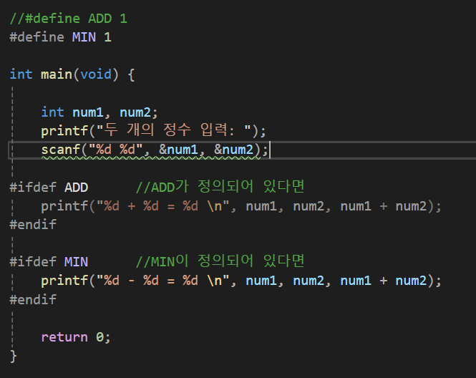Click the printf line with '두 개의 정수 입력: '
Viewport: 476px width, 378px height.
153,131
